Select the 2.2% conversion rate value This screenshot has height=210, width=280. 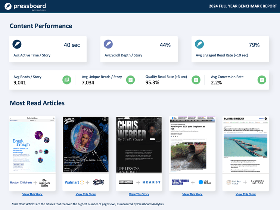pyautogui.click(x=216, y=83)
